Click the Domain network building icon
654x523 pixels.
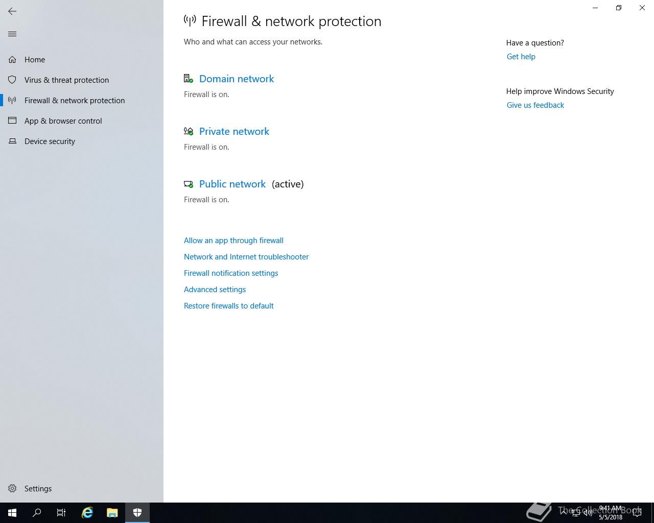tap(189, 79)
